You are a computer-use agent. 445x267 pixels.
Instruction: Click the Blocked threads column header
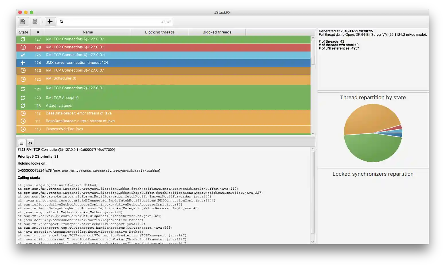pos(217,32)
